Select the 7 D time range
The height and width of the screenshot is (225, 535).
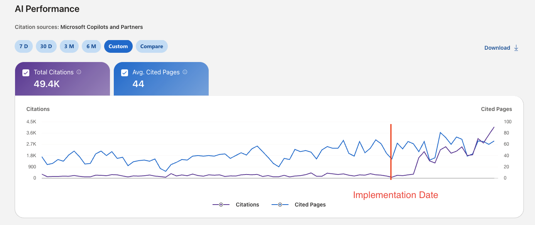24,46
